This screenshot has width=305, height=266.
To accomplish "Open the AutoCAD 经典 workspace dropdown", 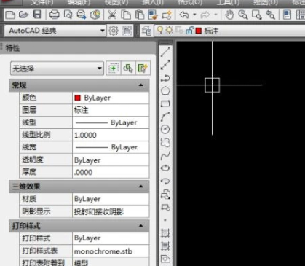I will [x=103, y=31].
